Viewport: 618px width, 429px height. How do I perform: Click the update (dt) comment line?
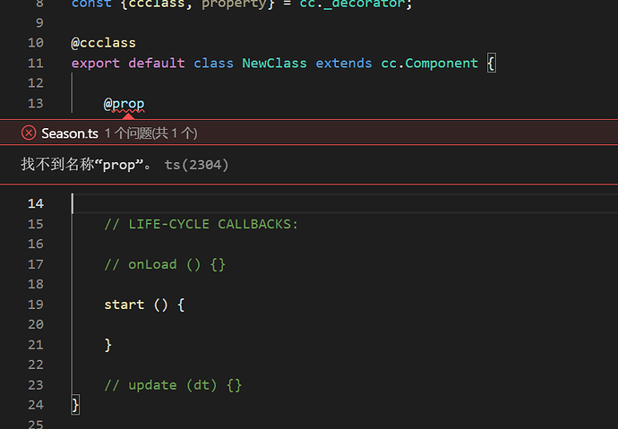(x=173, y=385)
